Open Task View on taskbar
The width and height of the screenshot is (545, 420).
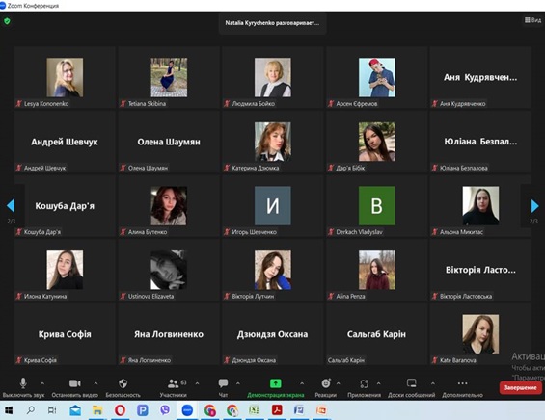(x=52, y=410)
